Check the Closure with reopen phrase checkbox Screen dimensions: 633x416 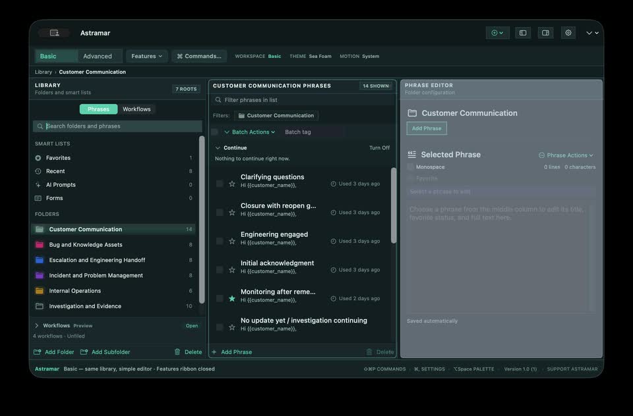click(220, 213)
